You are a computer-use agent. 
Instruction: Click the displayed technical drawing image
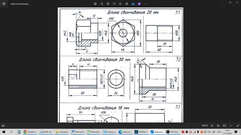pos(120,65)
